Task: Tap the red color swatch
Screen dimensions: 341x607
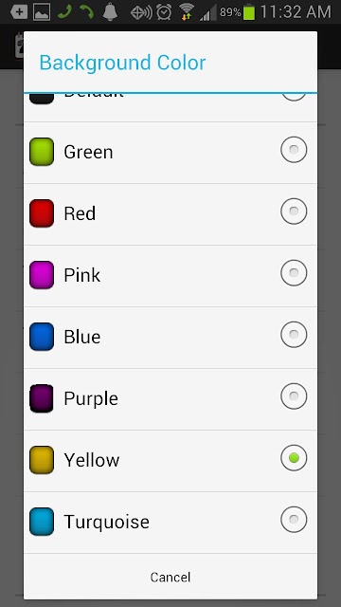Action: click(x=42, y=213)
